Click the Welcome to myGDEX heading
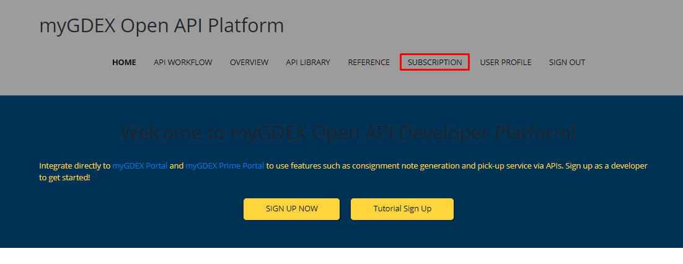The height and width of the screenshot is (264, 683). click(x=348, y=133)
